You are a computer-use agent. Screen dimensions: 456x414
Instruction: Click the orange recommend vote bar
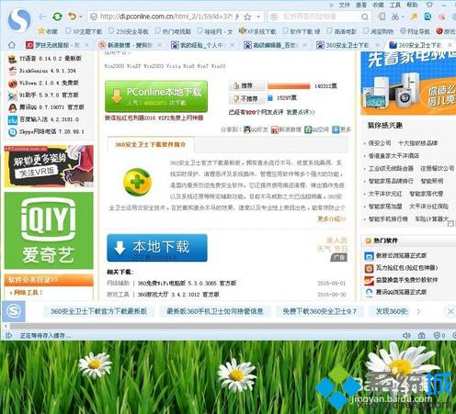click(x=289, y=86)
